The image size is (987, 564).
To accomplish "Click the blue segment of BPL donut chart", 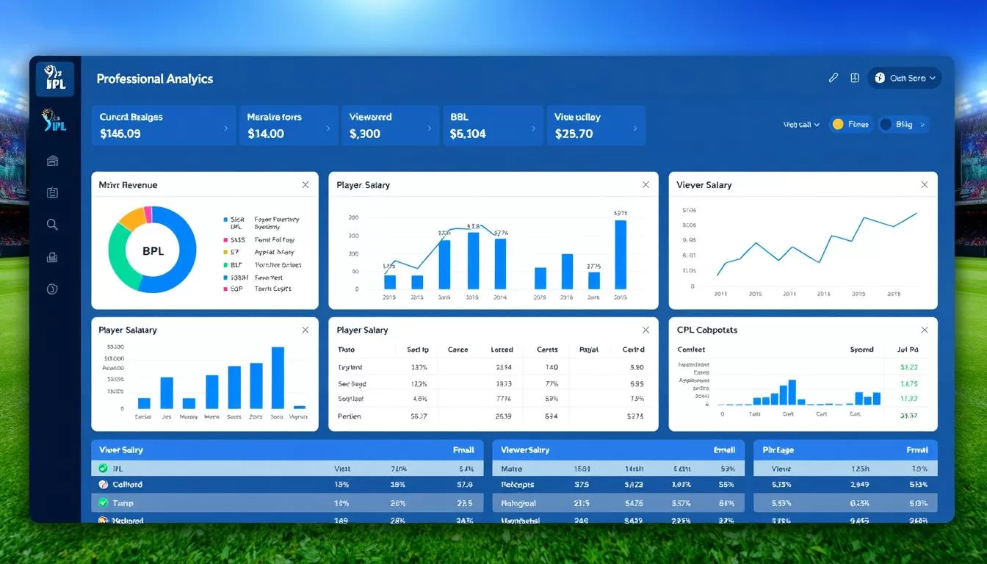I will coord(185,250).
